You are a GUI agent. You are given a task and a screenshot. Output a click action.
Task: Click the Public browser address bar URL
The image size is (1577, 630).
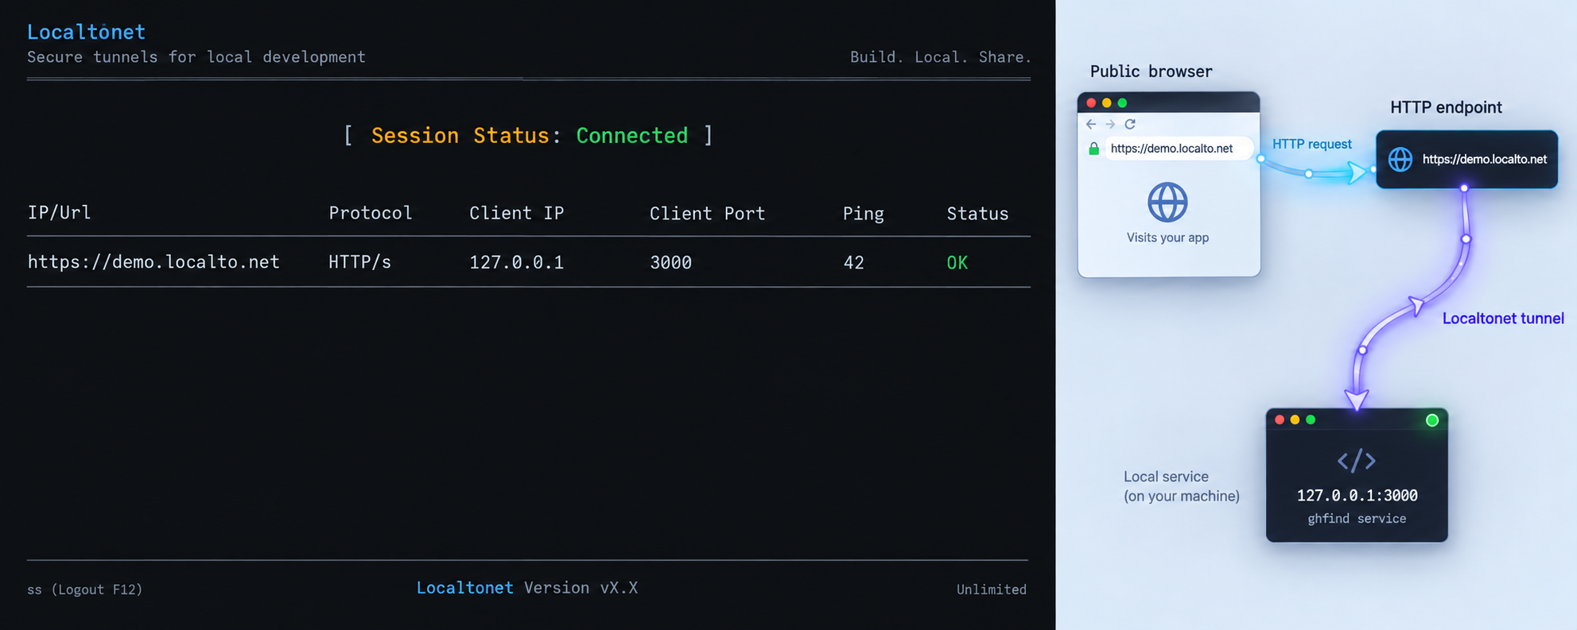tap(1171, 149)
